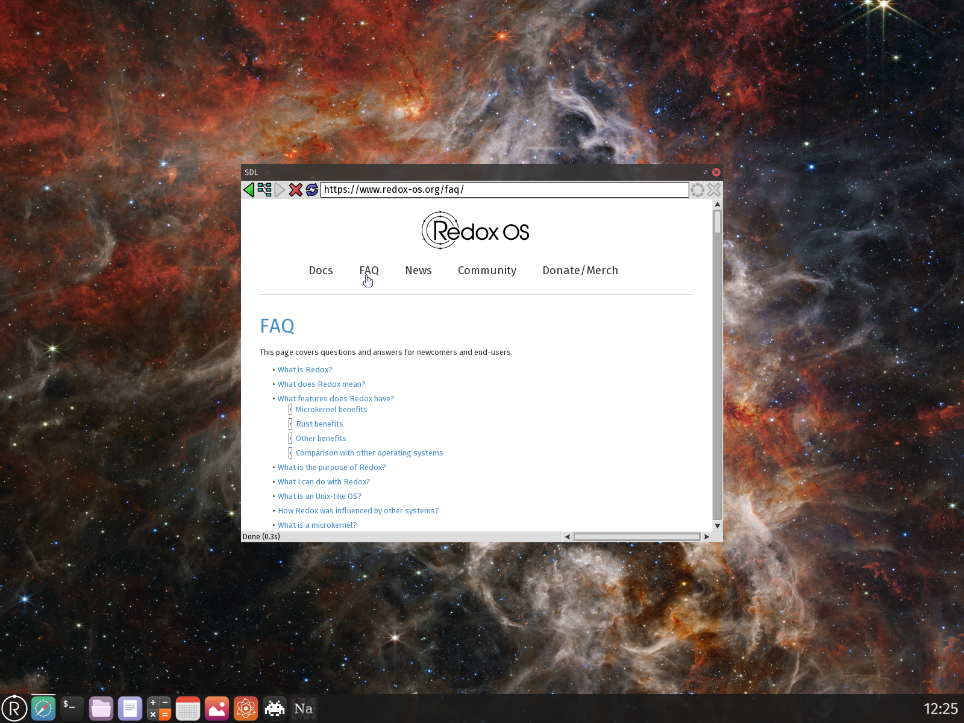Open the local history tree icon

click(264, 190)
